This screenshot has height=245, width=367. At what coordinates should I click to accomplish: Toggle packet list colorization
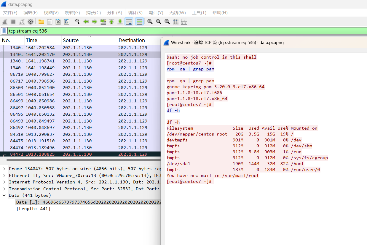click(139, 22)
